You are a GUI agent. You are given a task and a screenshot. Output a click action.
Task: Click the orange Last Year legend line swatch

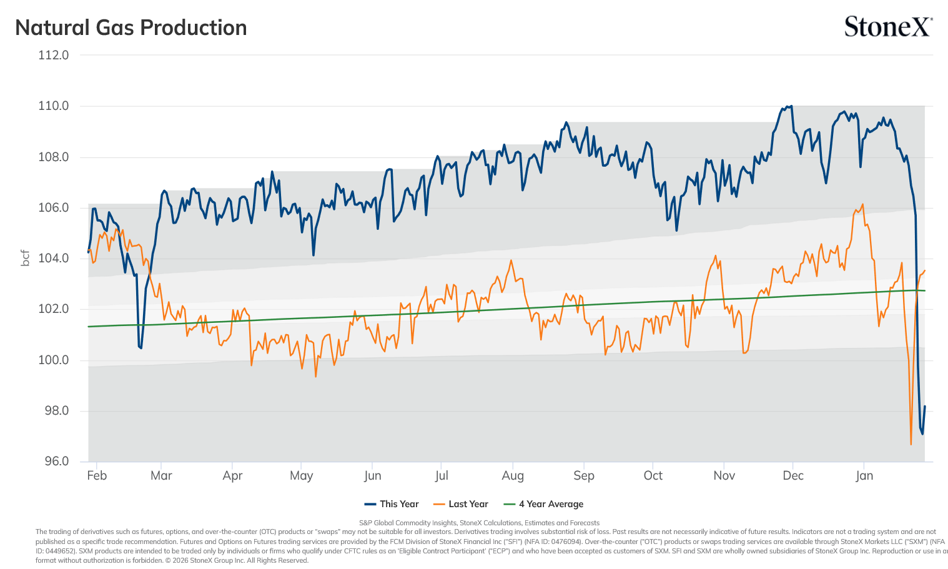click(439, 504)
